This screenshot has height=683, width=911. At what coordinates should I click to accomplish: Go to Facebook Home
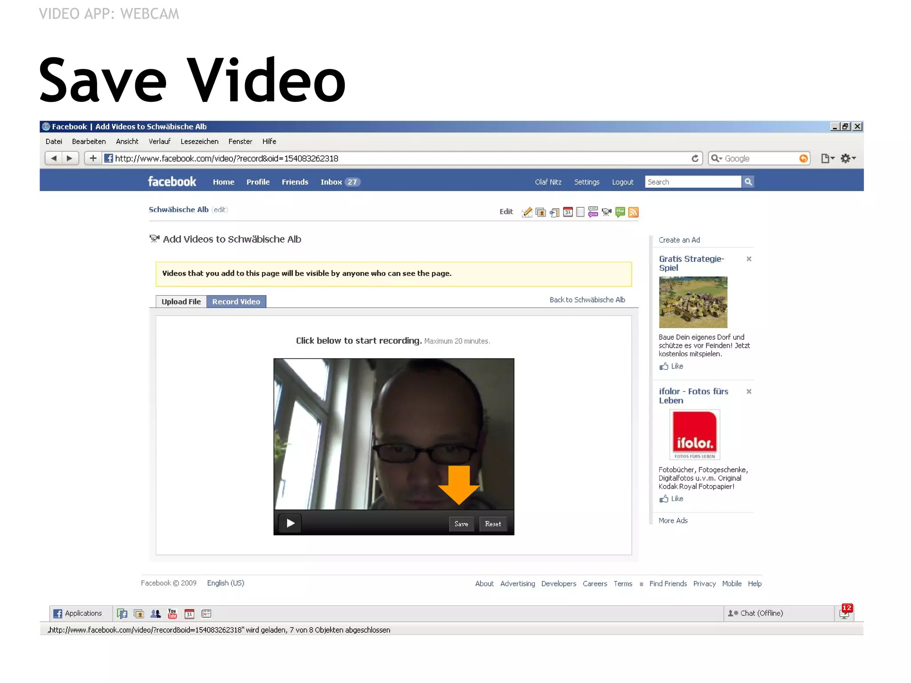coord(223,182)
